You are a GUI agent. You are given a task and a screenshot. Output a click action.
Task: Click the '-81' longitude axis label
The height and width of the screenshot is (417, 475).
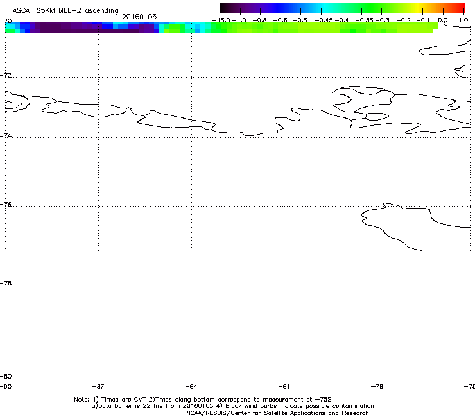pos(284,386)
